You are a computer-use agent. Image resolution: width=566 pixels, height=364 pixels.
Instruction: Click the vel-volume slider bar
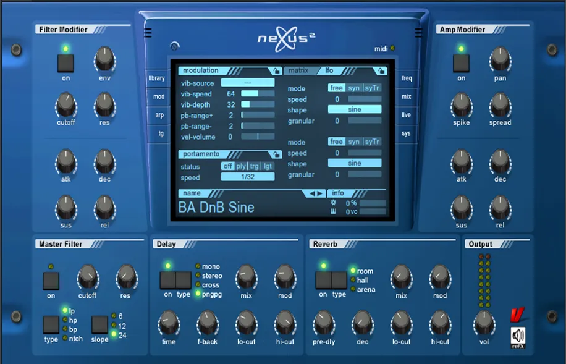[258, 137]
